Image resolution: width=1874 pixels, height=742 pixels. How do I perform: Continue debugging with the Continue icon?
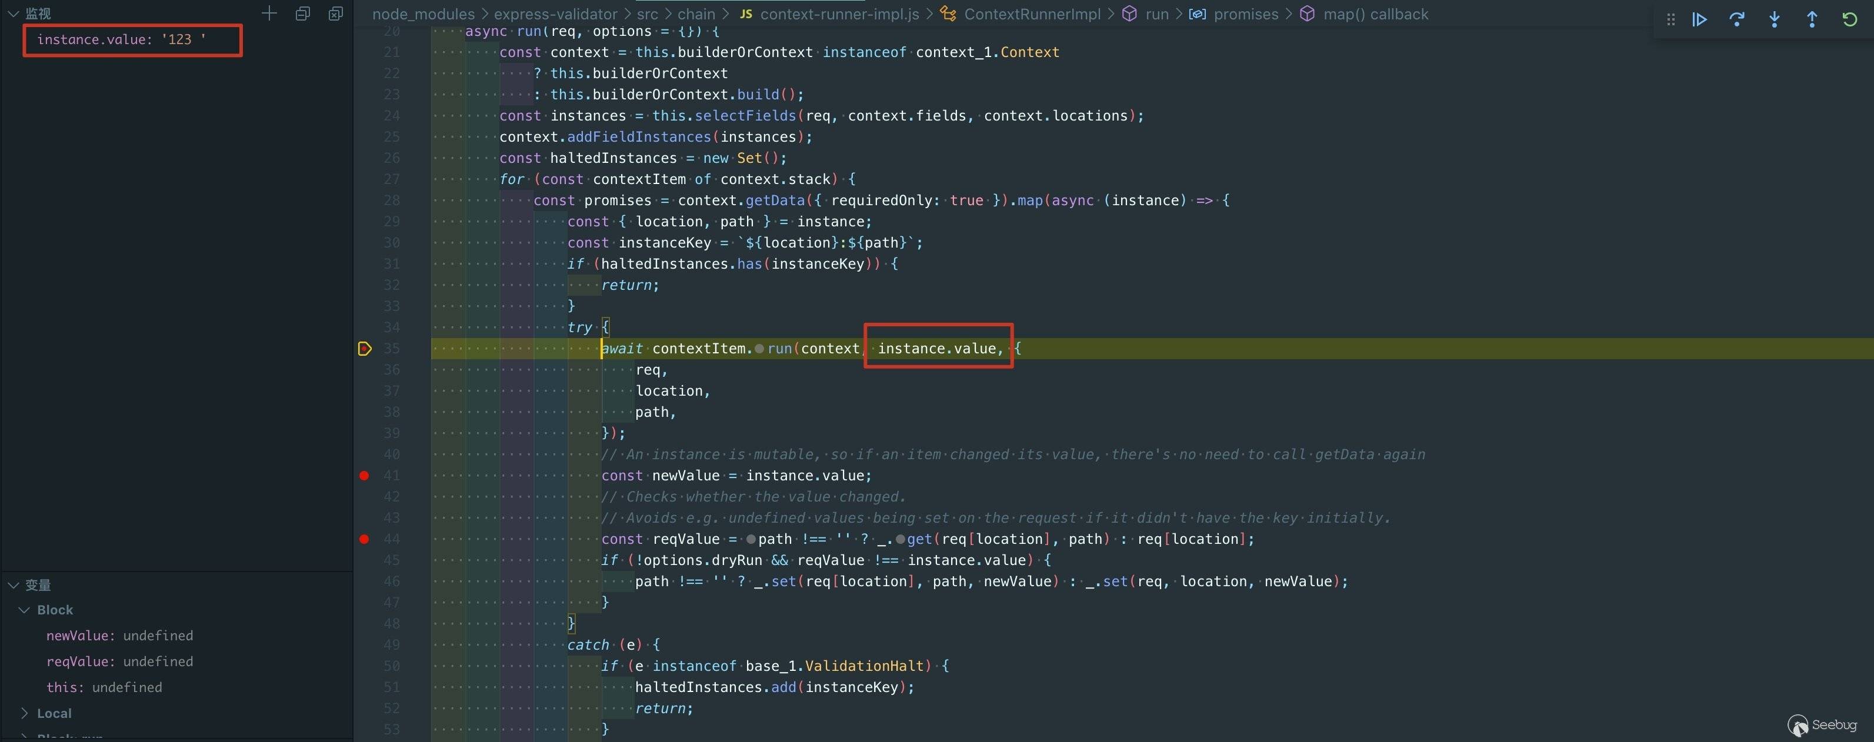pos(1699,19)
